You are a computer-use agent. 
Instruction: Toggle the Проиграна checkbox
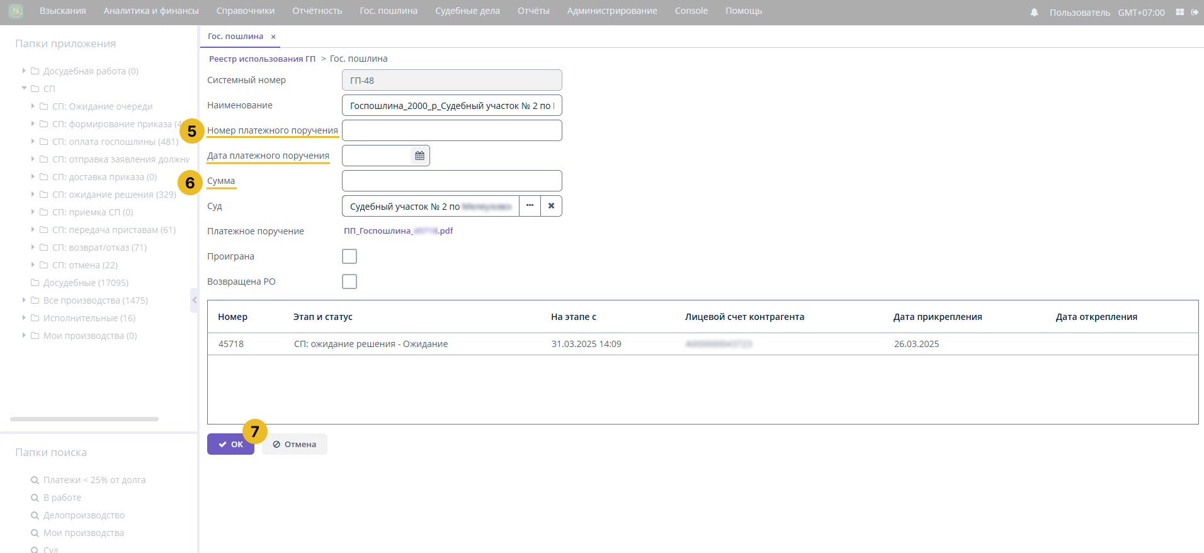click(349, 256)
